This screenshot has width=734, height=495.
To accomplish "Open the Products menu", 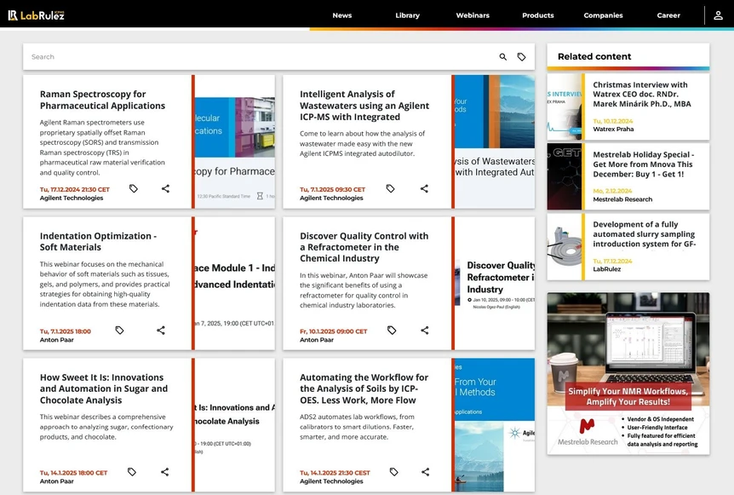I will click(x=538, y=15).
